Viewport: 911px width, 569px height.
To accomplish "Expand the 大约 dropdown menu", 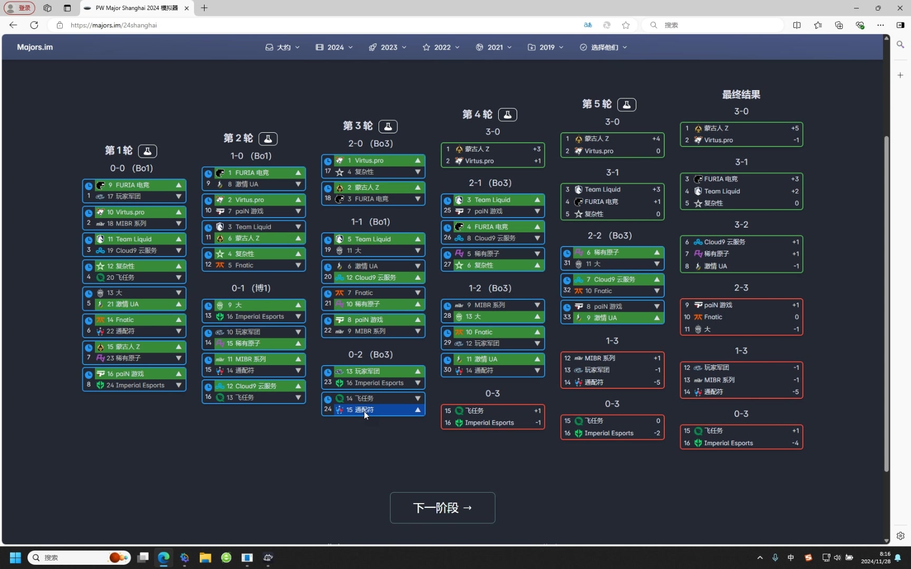I will pos(283,47).
